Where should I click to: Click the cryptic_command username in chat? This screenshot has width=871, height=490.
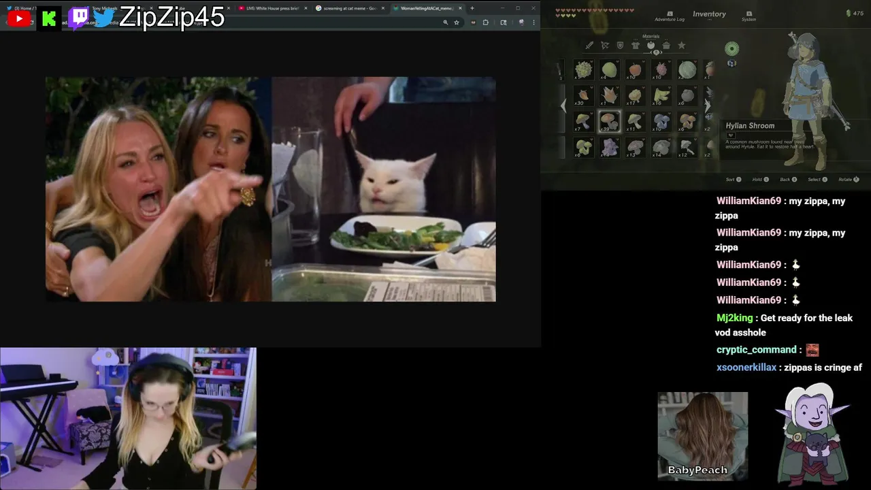tap(756, 350)
